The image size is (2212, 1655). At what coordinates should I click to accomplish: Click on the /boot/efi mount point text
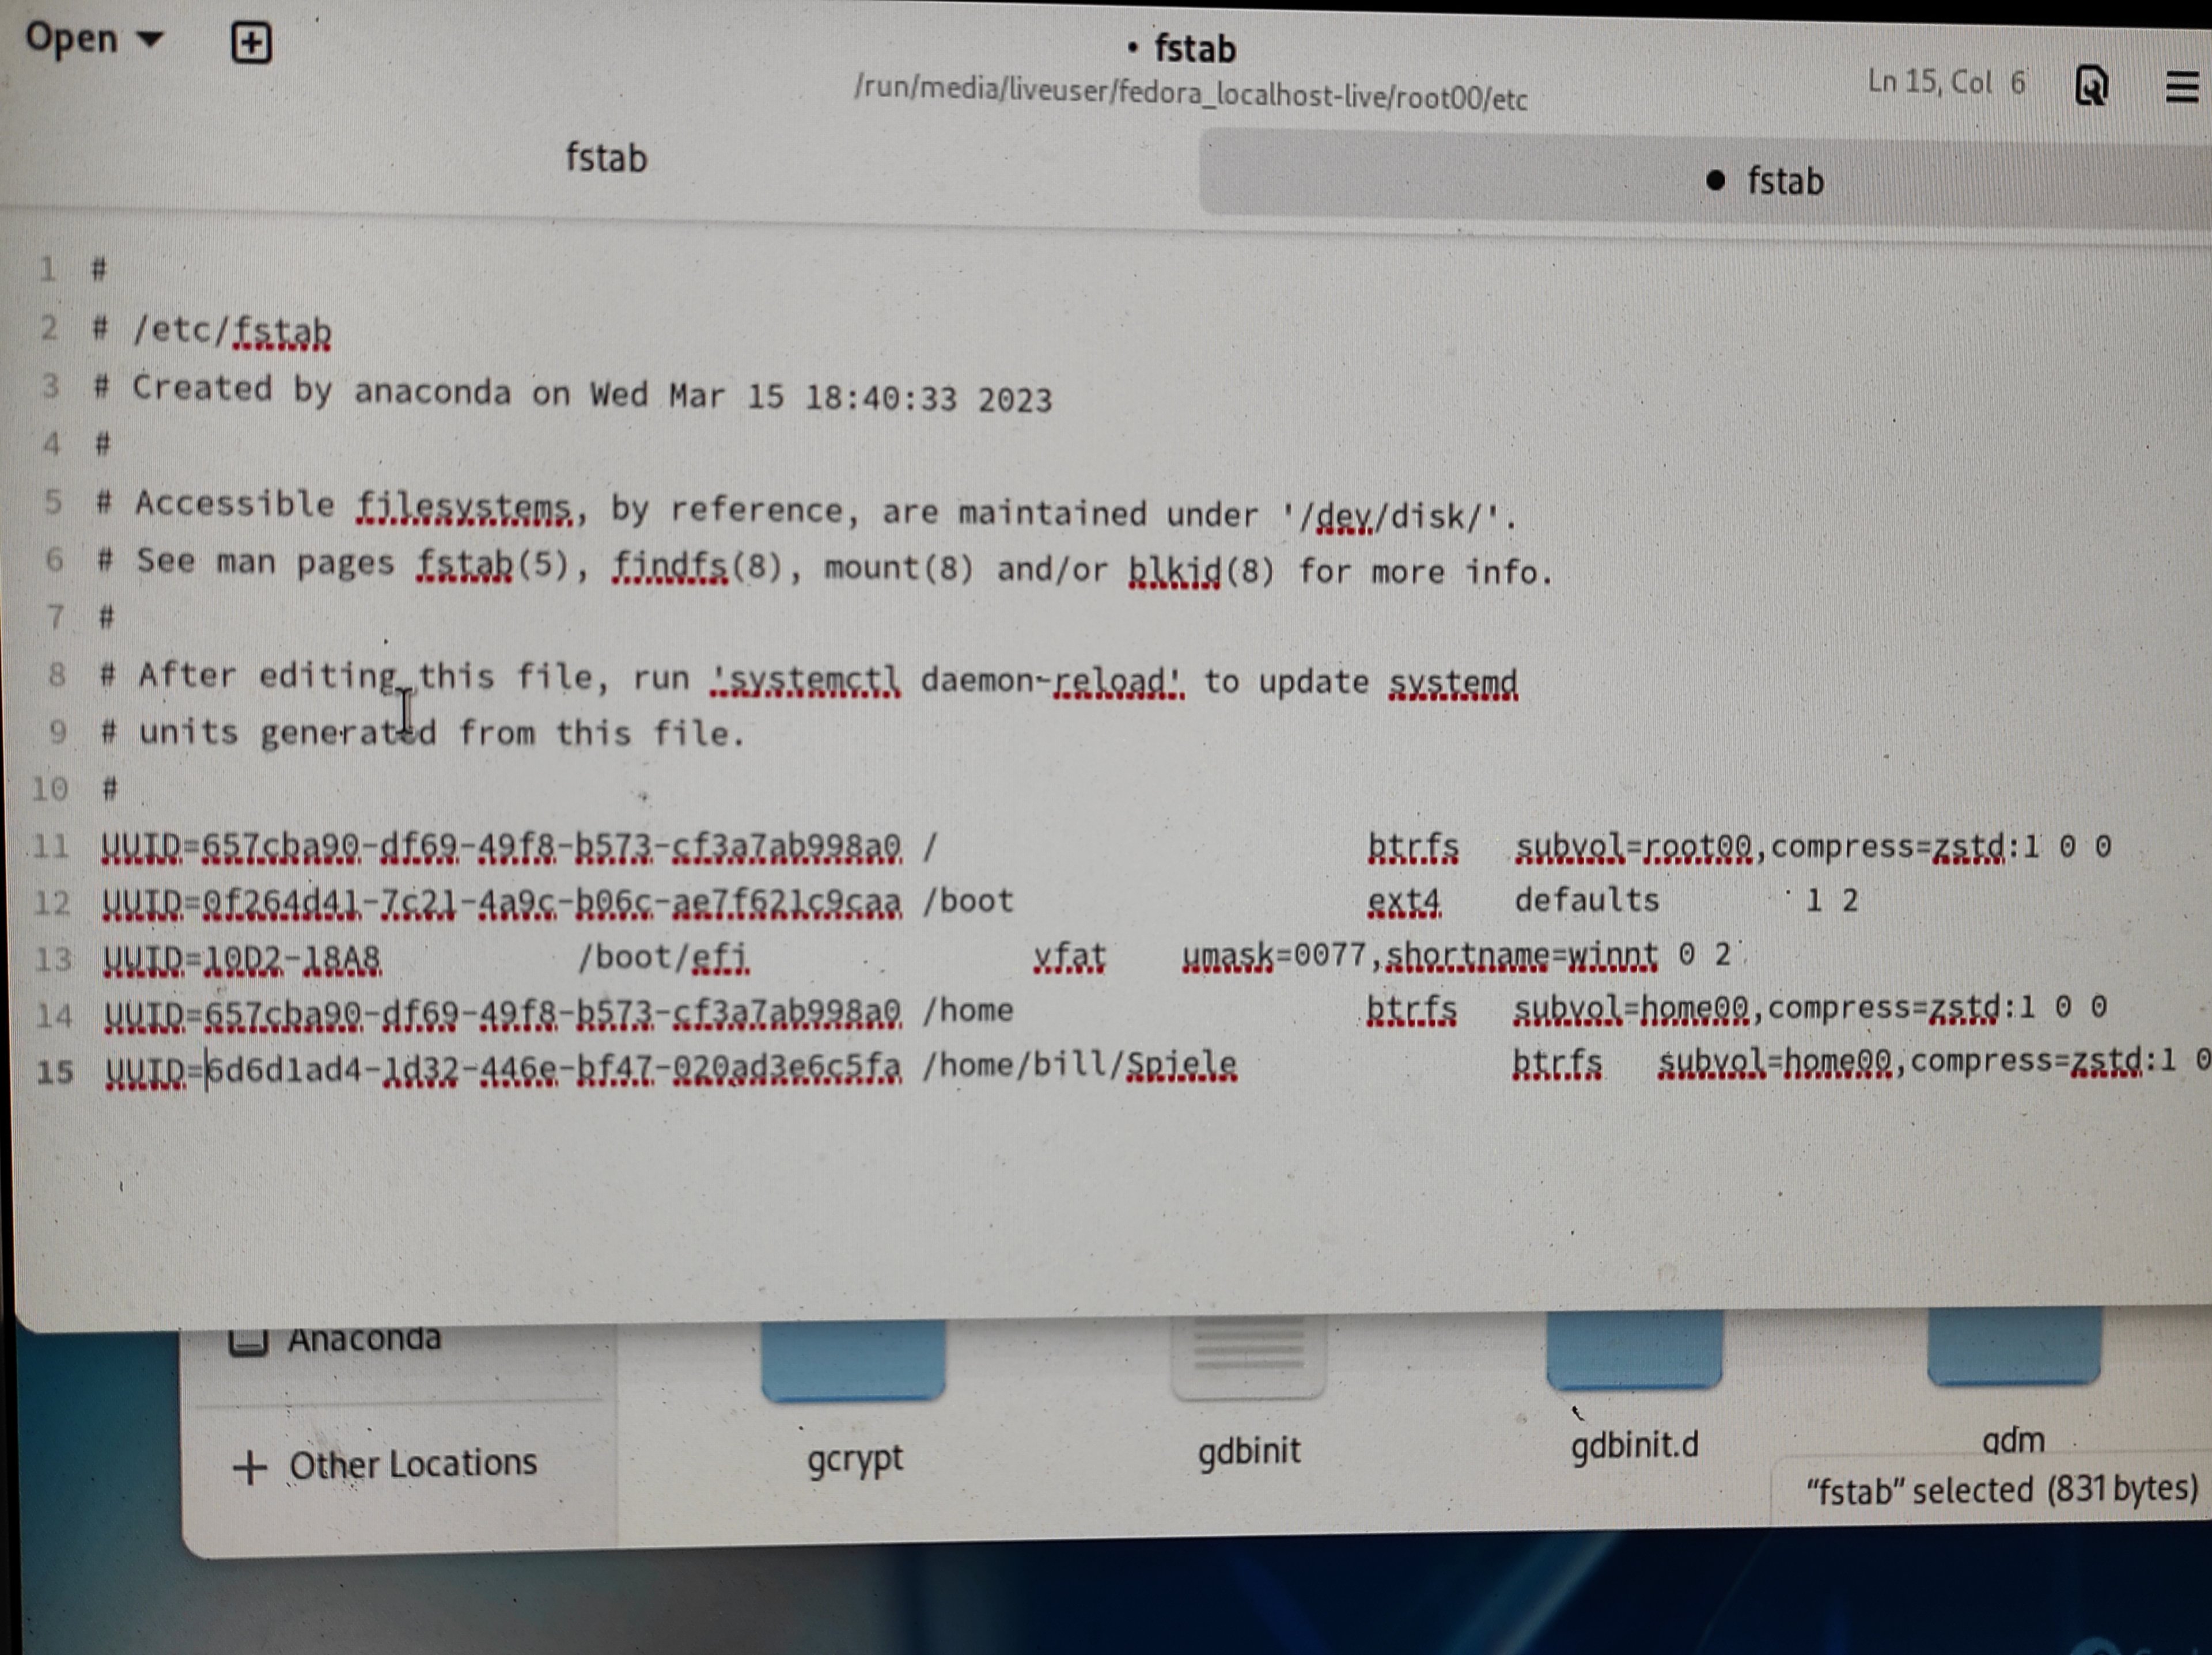(663, 958)
